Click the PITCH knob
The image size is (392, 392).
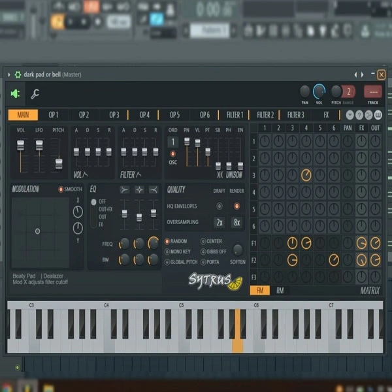[x=336, y=91]
